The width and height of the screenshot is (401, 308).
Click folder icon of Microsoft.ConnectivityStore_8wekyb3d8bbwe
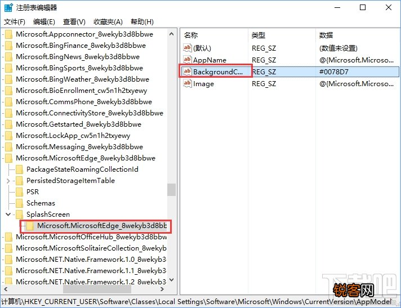(8, 113)
